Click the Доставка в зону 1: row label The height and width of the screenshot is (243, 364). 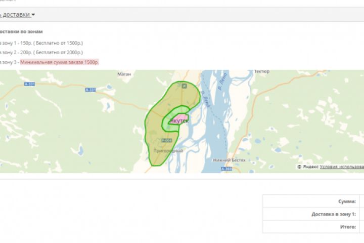coord(334,214)
